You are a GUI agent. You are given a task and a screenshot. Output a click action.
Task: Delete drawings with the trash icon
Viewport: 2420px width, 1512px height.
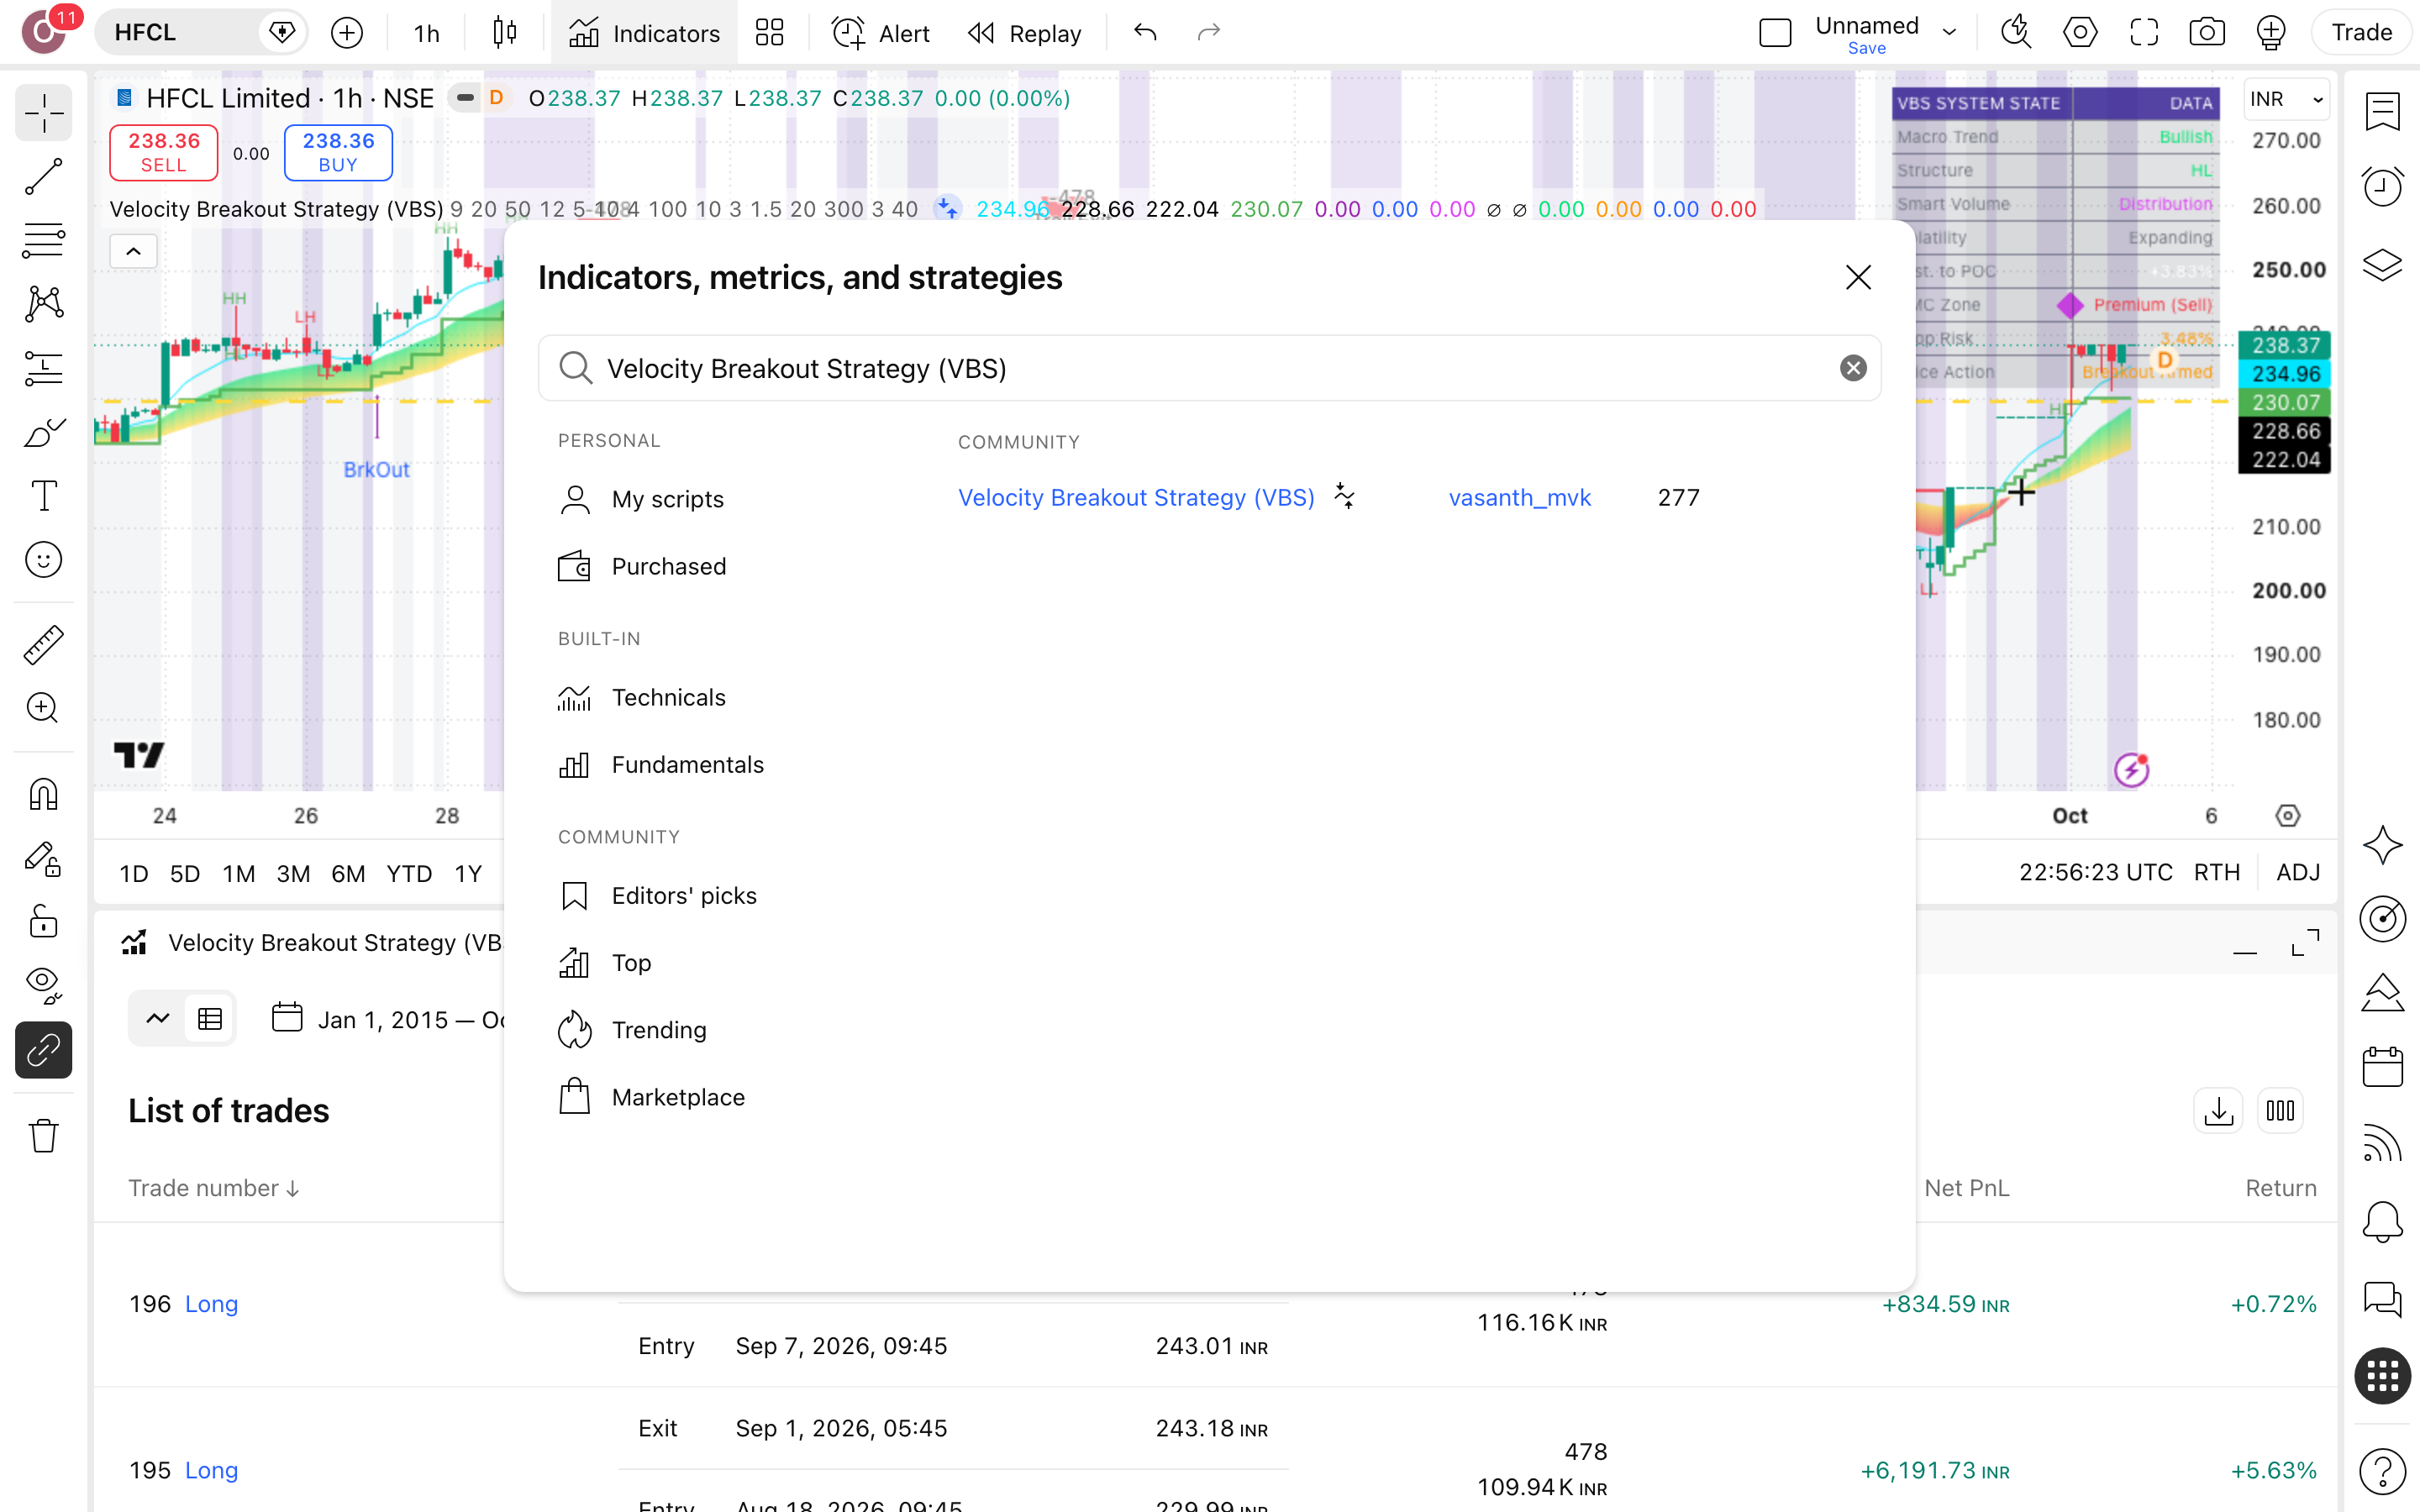(x=43, y=1136)
